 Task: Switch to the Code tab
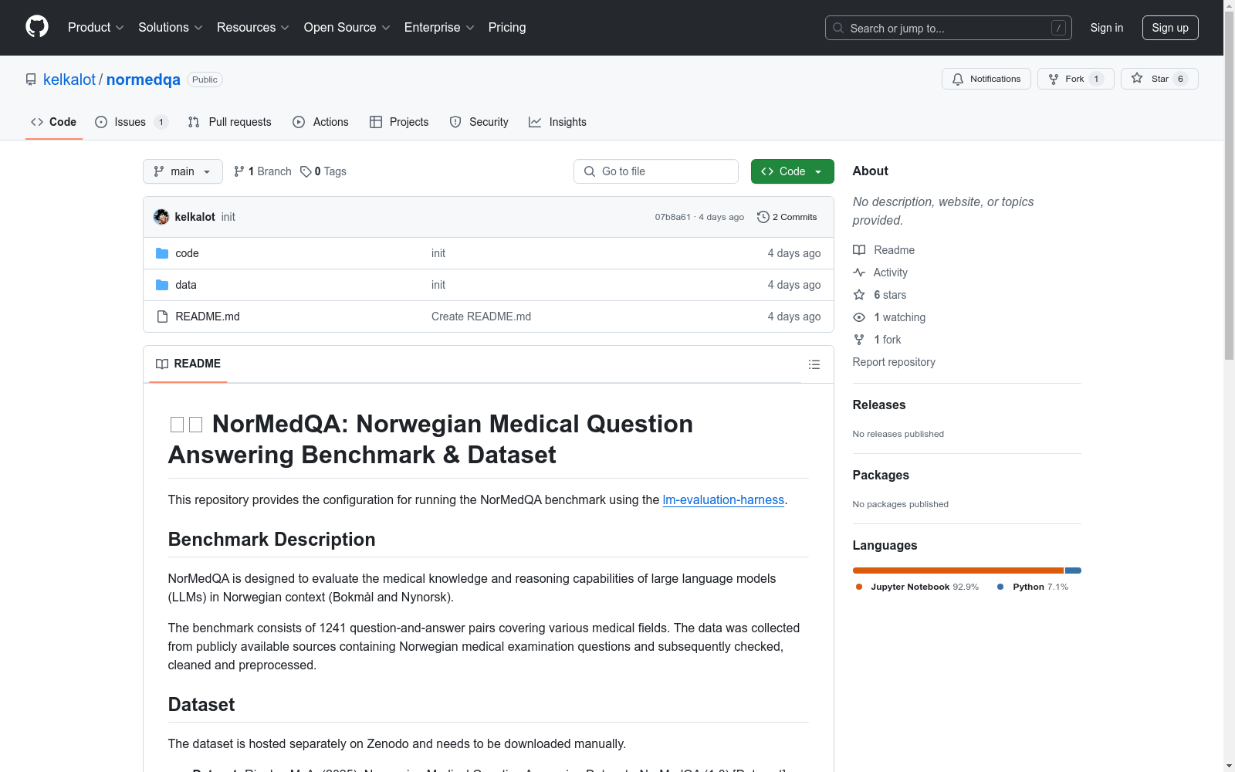pyautogui.click(x=54, y=122)
